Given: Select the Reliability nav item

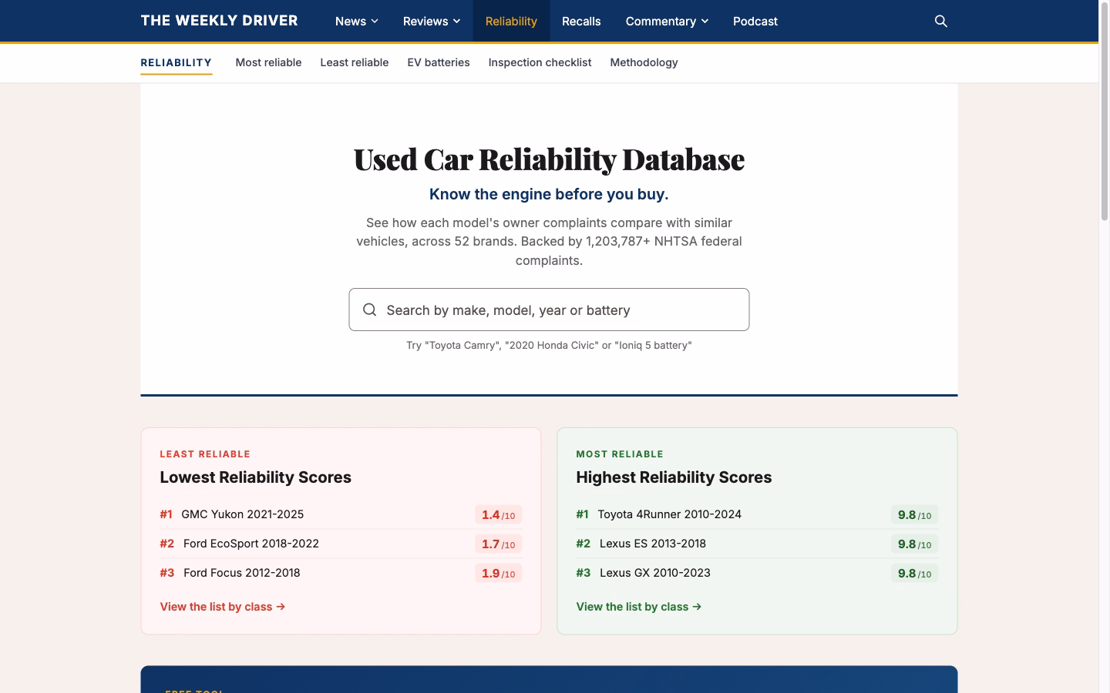Looking at the screenshot, I should pos(511,21).
